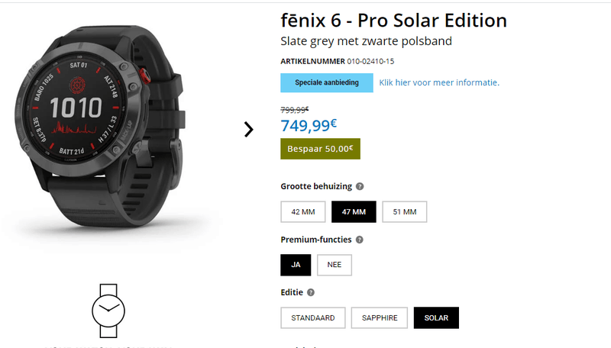Click the fēnix 6 - Pro Solar Edition title
Viewport: 611px width, 348px height.
tap(393, 21)
